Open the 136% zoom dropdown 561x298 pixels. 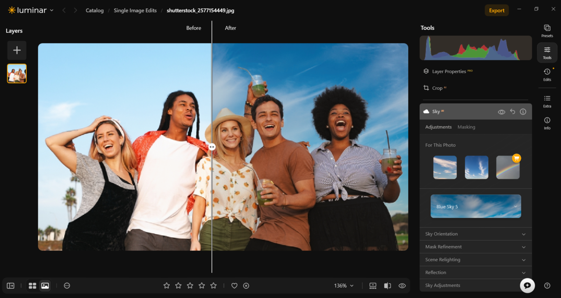coord(344,285)
